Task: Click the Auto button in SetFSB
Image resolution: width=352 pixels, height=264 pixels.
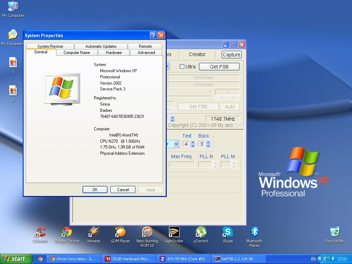Action: click(230, 107)
